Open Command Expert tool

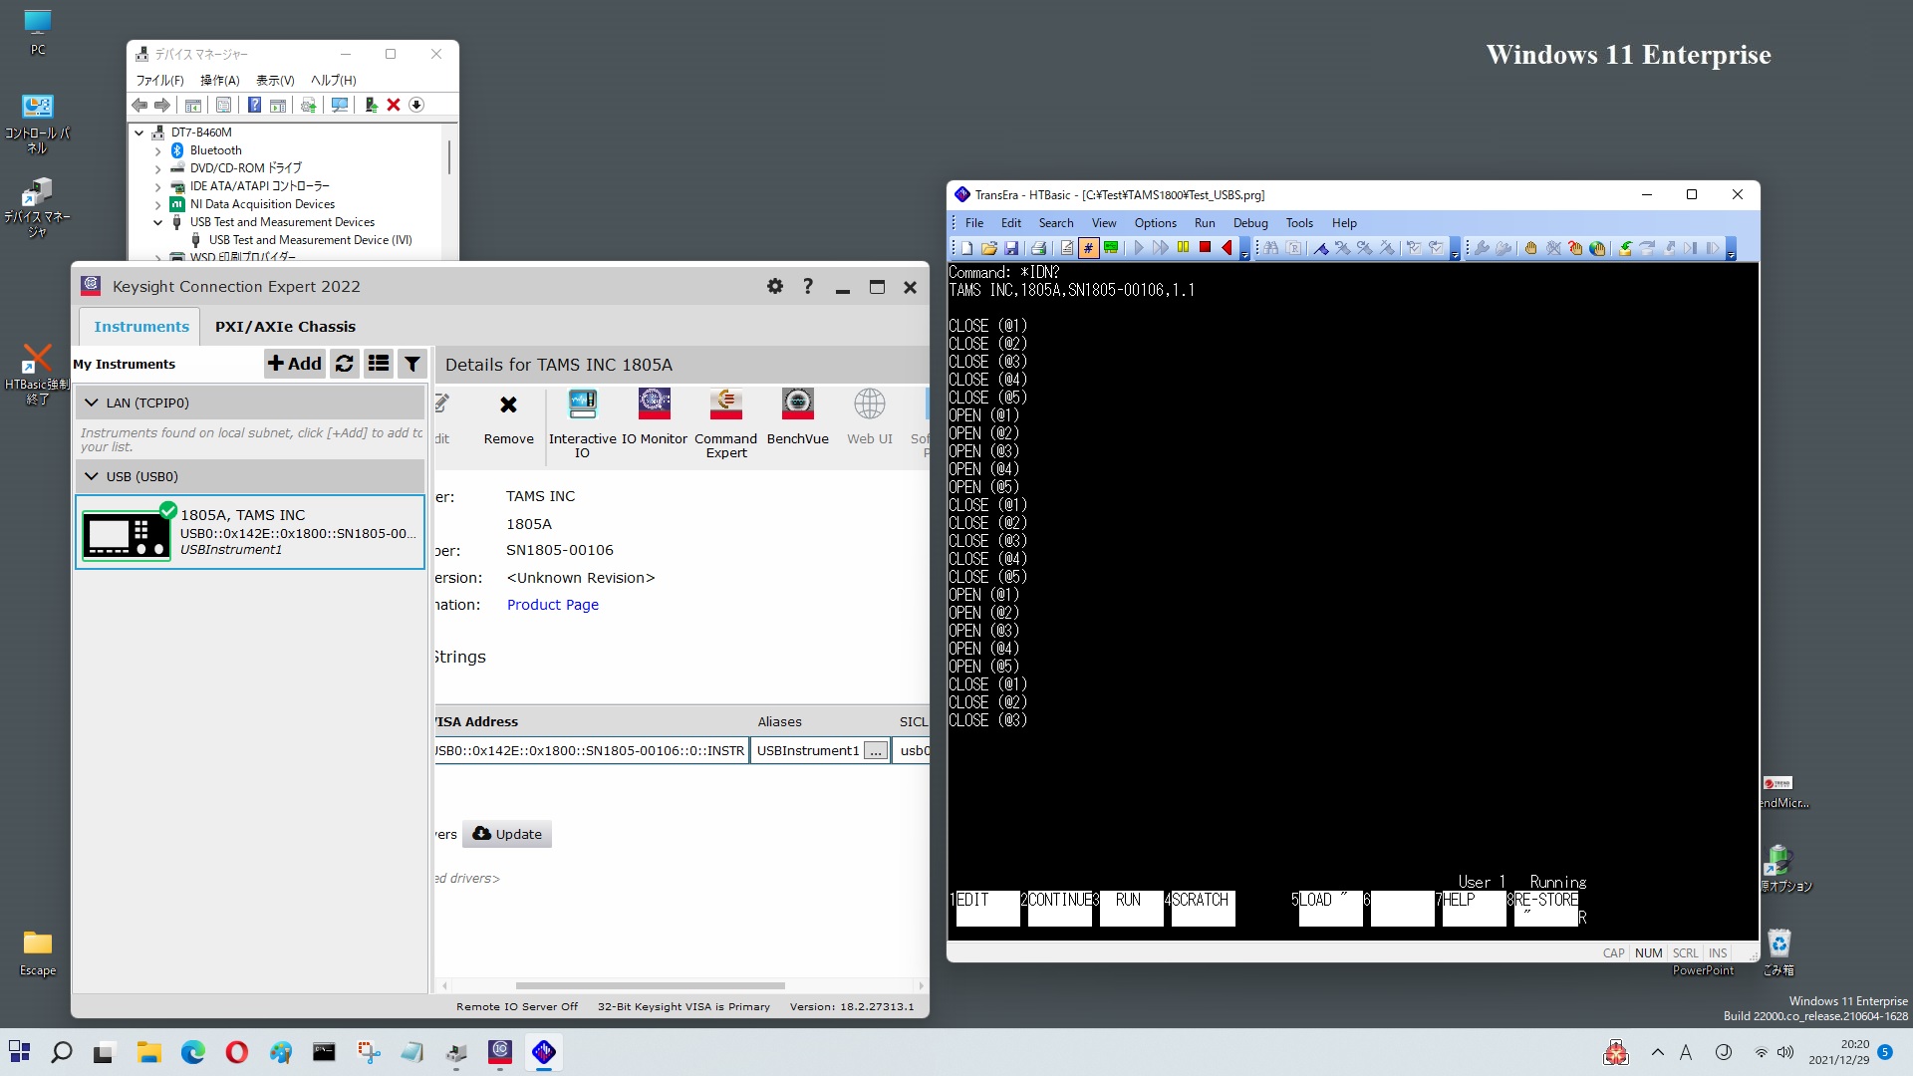click(x=725, y=423)
